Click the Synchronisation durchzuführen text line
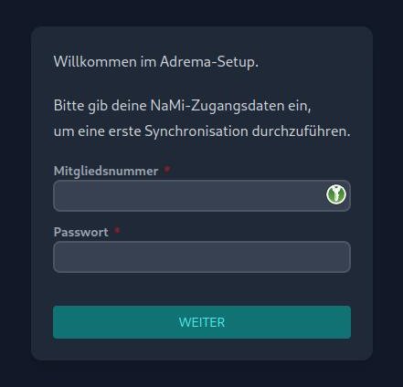This screenshot has height=387, width=403. coord(202,131)
